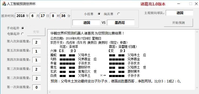
Task: Click the 主观倾向球队 input field
Action: tap(179, 13)
